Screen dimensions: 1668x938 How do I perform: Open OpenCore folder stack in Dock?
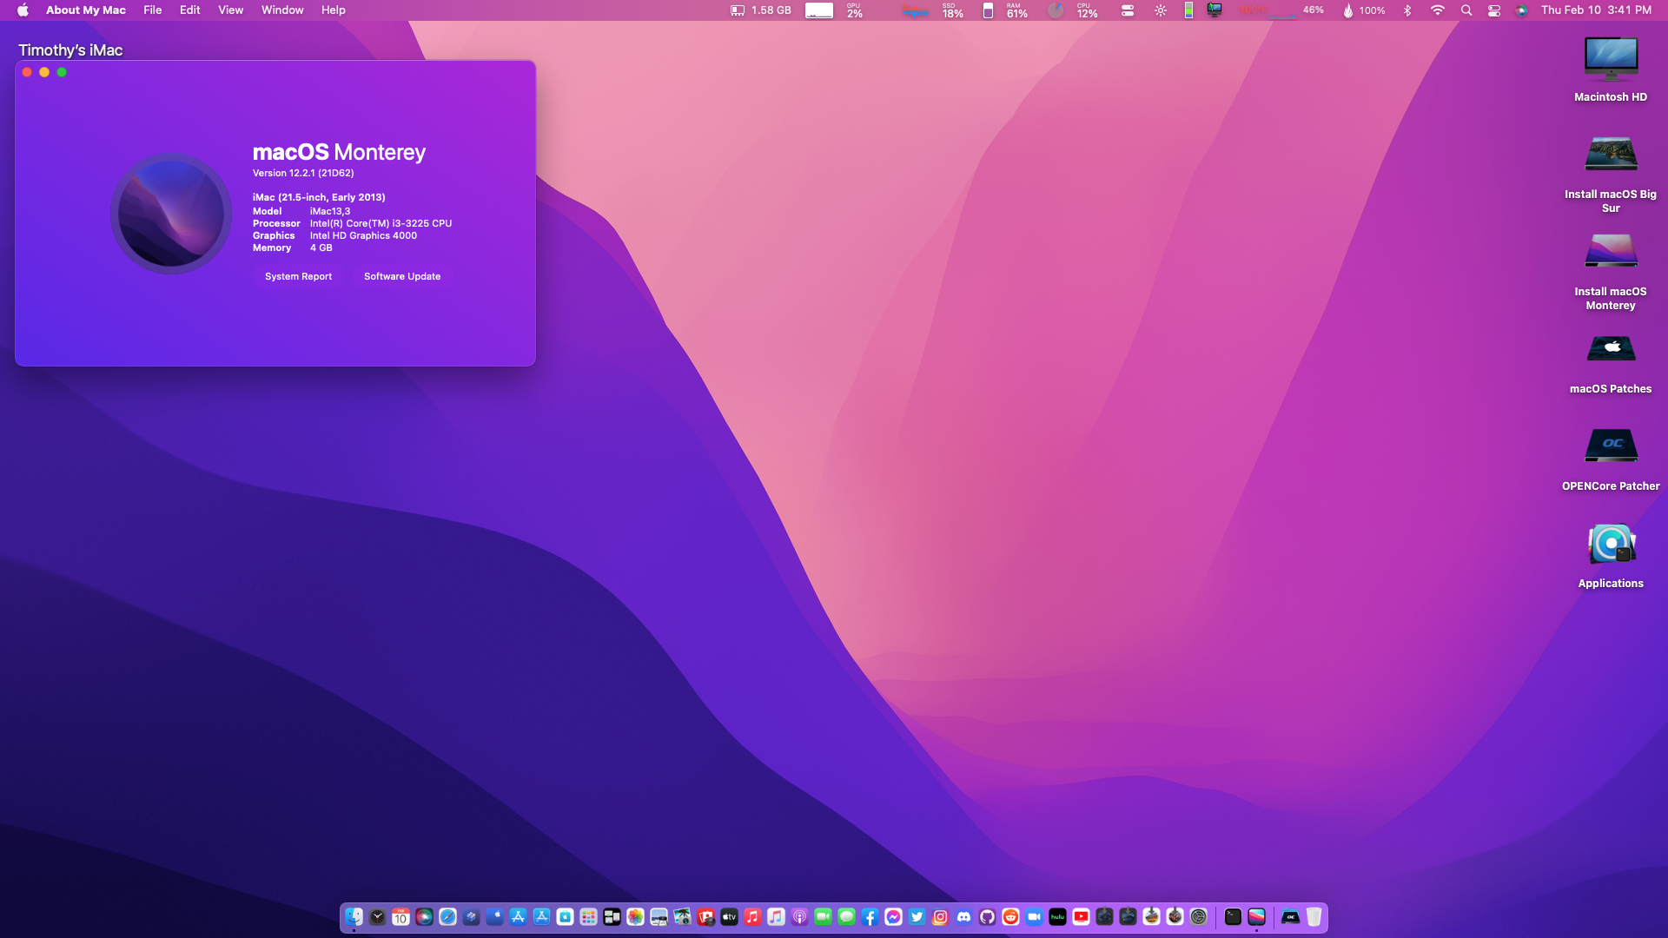point(1290,916)
